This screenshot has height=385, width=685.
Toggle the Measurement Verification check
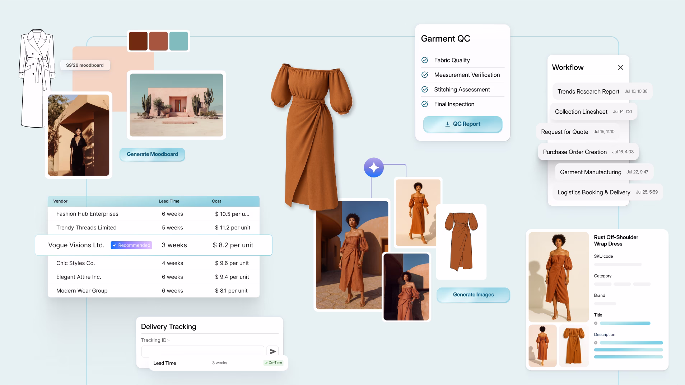point(425,75)
